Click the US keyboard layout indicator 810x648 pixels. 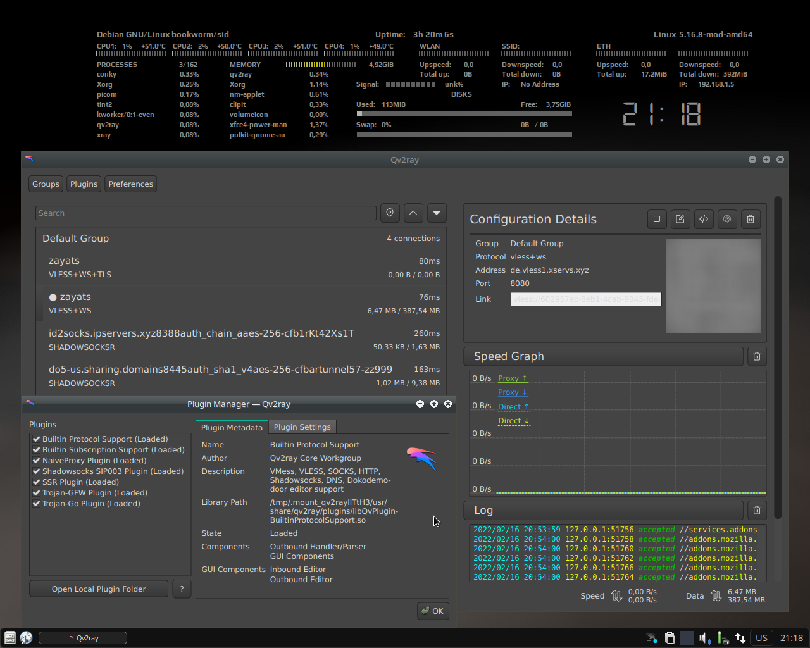click(762, 638)
